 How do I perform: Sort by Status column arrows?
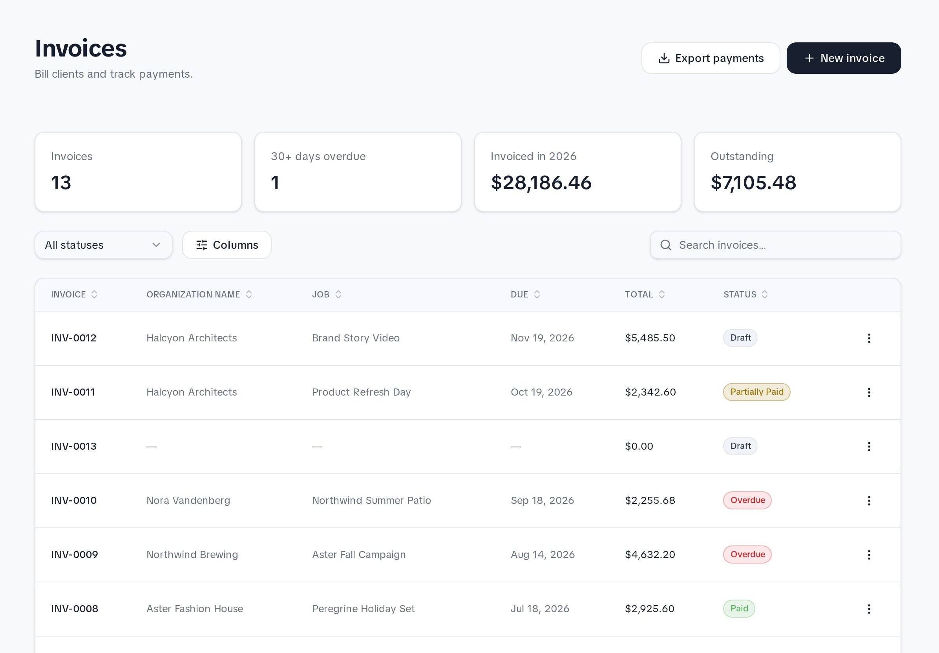[765, 294]
